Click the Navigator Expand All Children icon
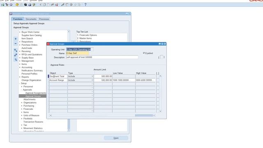The image size is (263, 148). pyautogui.click(x=16, y=50)
